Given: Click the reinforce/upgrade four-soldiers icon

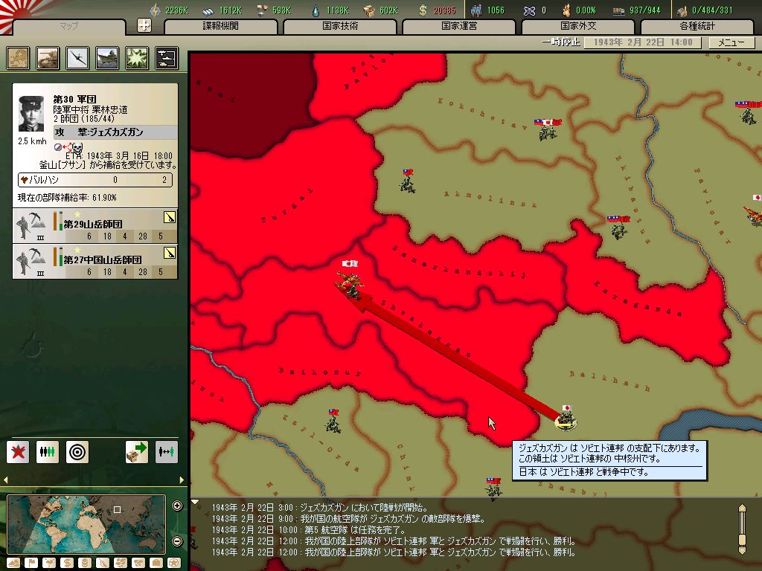Looking at the screenshot, I should tap(48, 452).
